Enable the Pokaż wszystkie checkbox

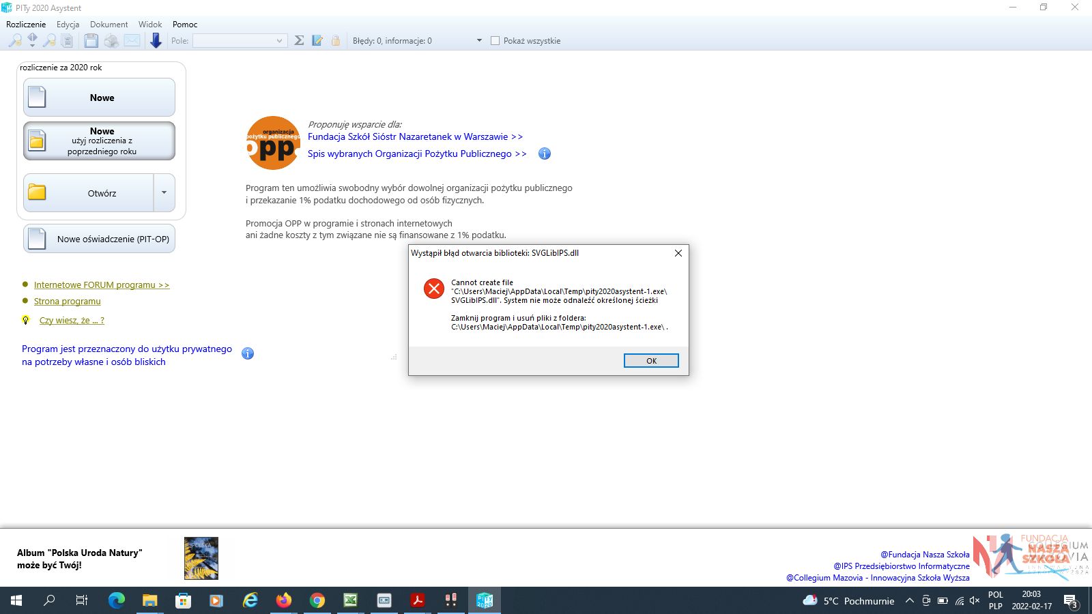coord(495,41)
